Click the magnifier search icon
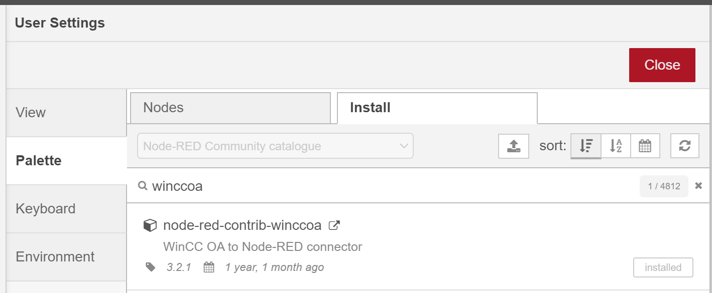This screenshot has width=712, height=293. pos(143,186)
